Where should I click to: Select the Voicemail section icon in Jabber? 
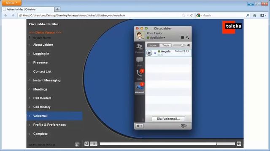coord(140,89)
